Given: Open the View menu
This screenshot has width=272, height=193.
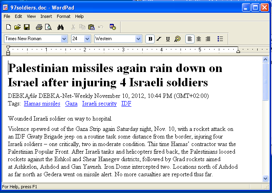Looking at the screenshot, I should click(31, 16).
